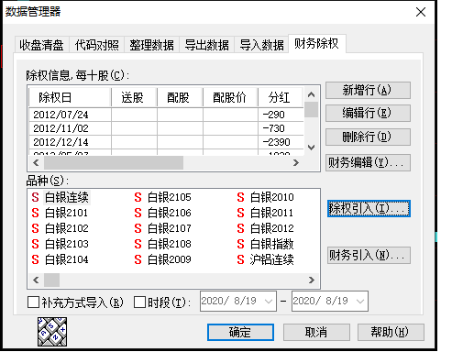This screenshot has height=363, width=452.
Task: Click the 品种 list's scroll right arrow
Action: coord(312,280)
